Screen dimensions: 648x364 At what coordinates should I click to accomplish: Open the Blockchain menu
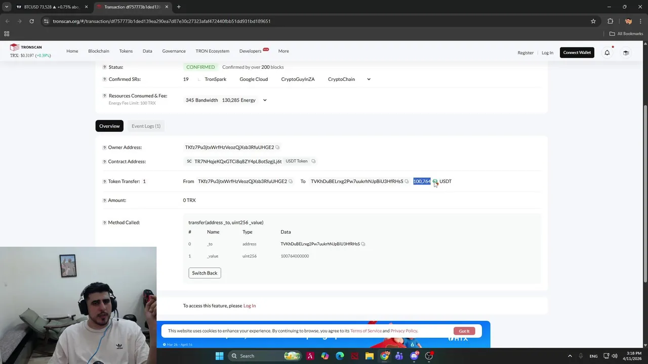[99, 51]
